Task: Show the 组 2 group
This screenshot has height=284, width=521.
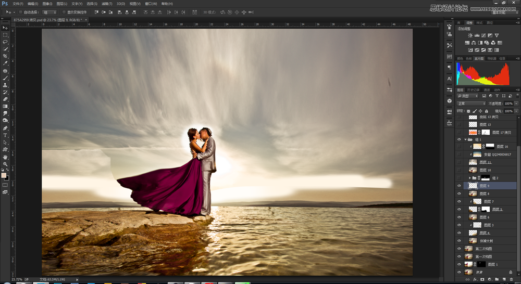Action: 459,178
